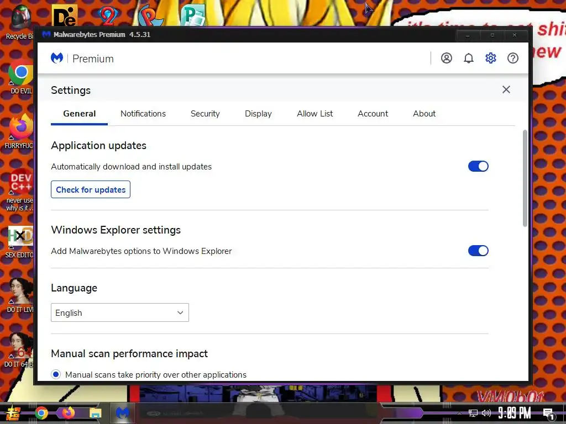Open the Dev C++ desktop shortcut
566x424 pixels.
coord(20,190)
